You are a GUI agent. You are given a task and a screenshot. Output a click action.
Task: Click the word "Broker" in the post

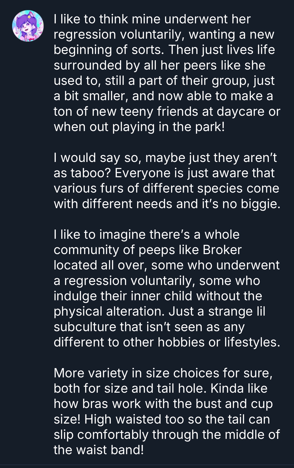click(x=222, y=250)
